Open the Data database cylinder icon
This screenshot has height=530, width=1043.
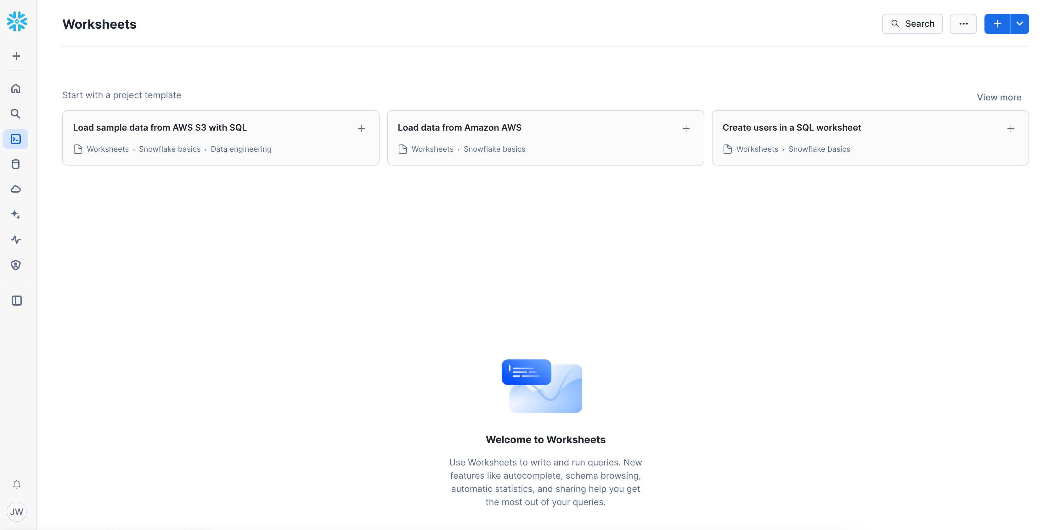pos(16,164)
